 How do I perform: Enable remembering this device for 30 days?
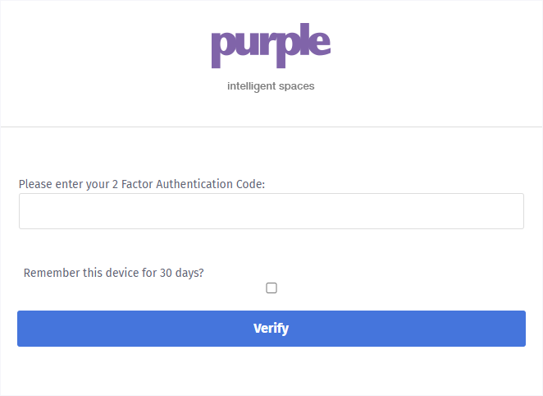[271, 288]
